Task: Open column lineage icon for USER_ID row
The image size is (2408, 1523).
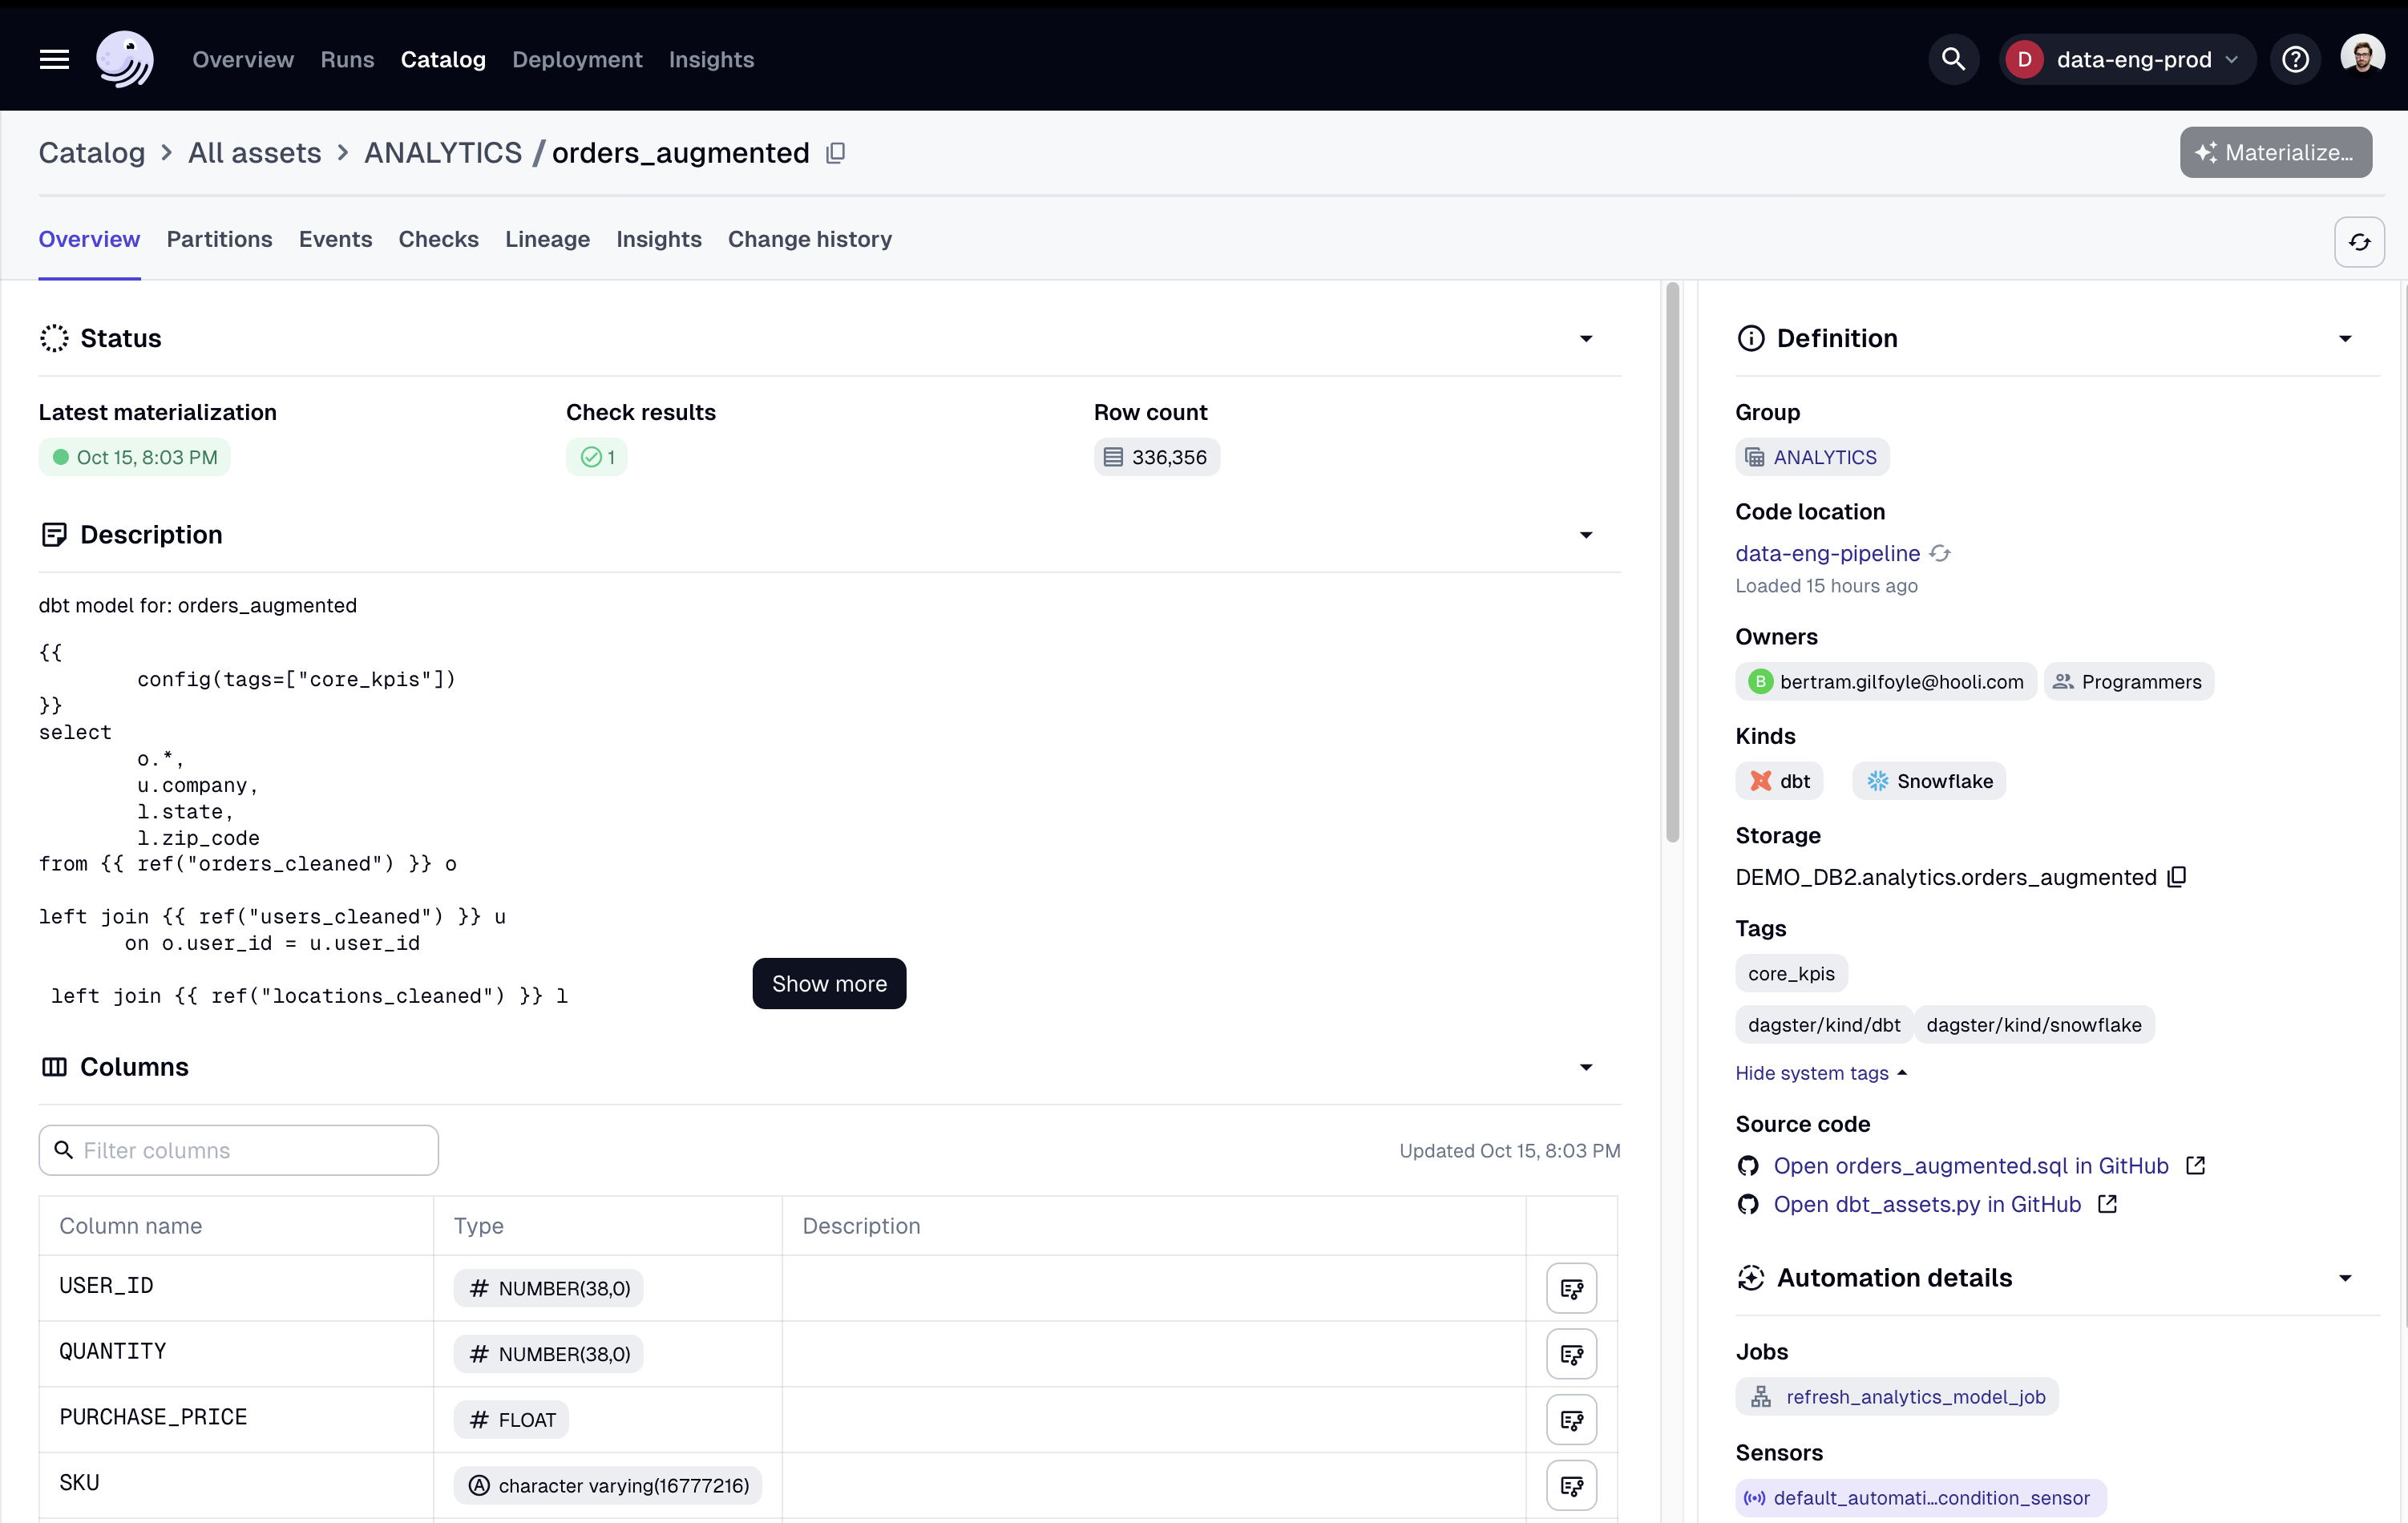Action: coord(1571,1288)
